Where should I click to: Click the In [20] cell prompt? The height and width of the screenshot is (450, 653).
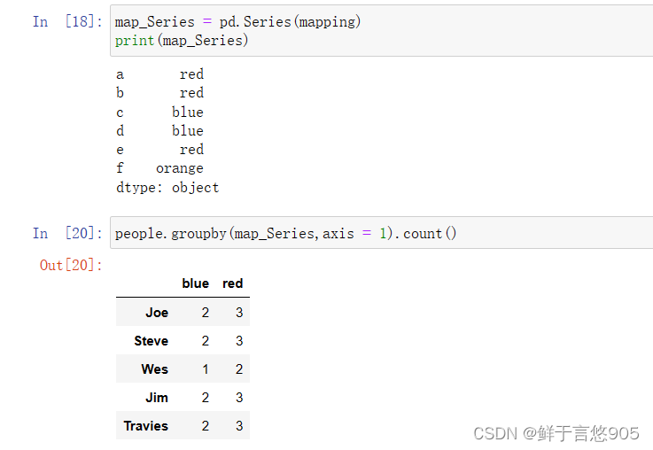(66, 233)
